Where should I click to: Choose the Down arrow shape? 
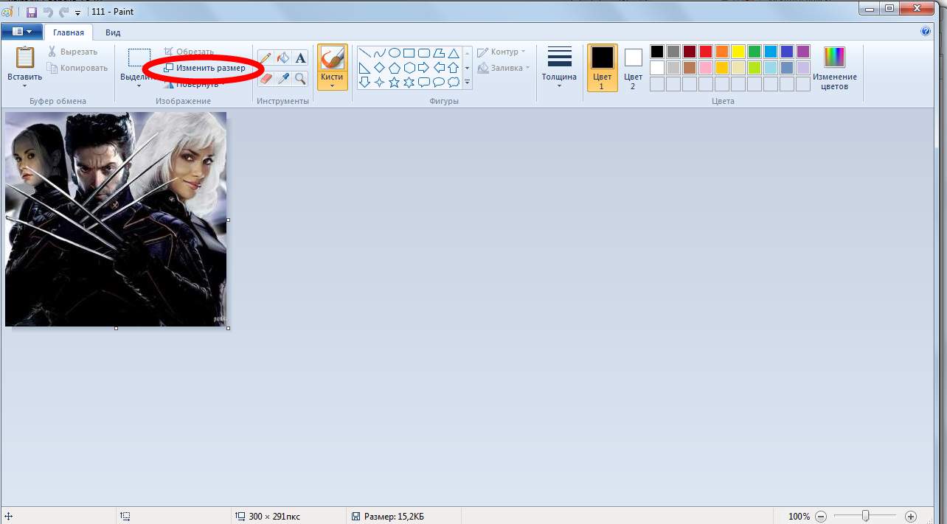[x=364, y=83]
